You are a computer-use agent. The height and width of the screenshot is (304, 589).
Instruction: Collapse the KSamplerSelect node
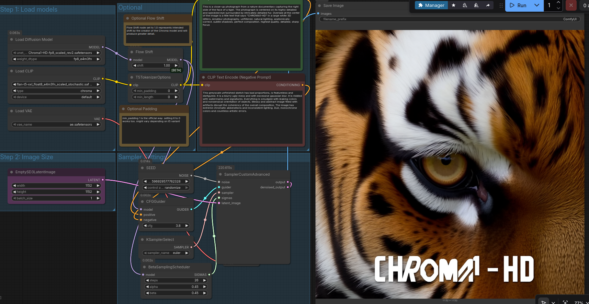[x=143, y=239]
